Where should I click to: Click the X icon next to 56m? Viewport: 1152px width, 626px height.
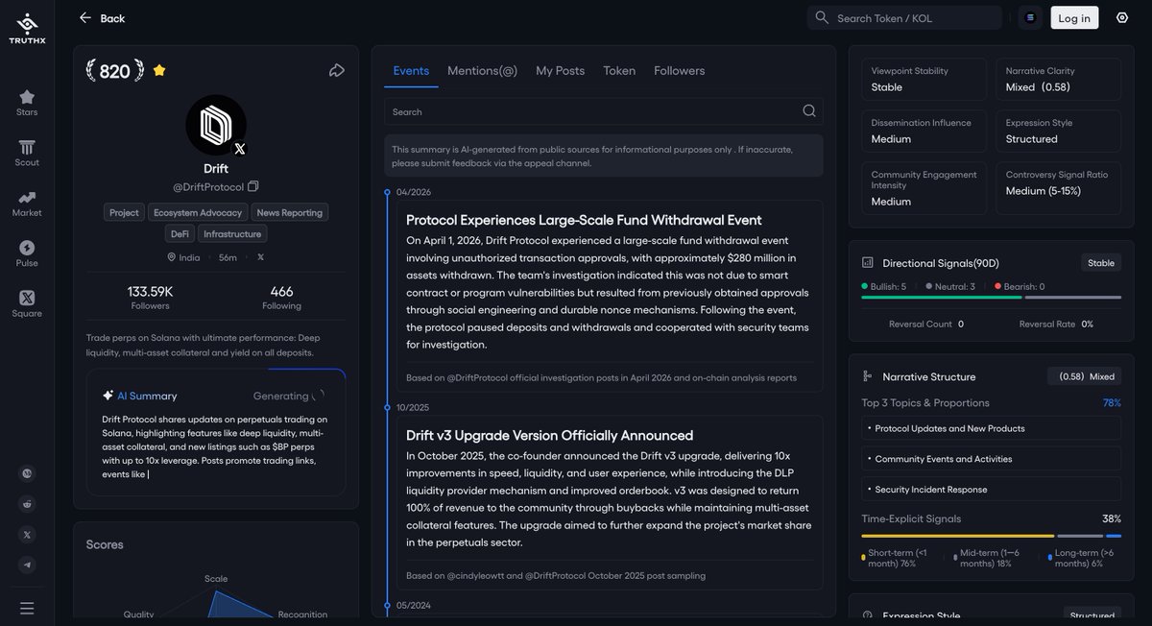point(260,257)
